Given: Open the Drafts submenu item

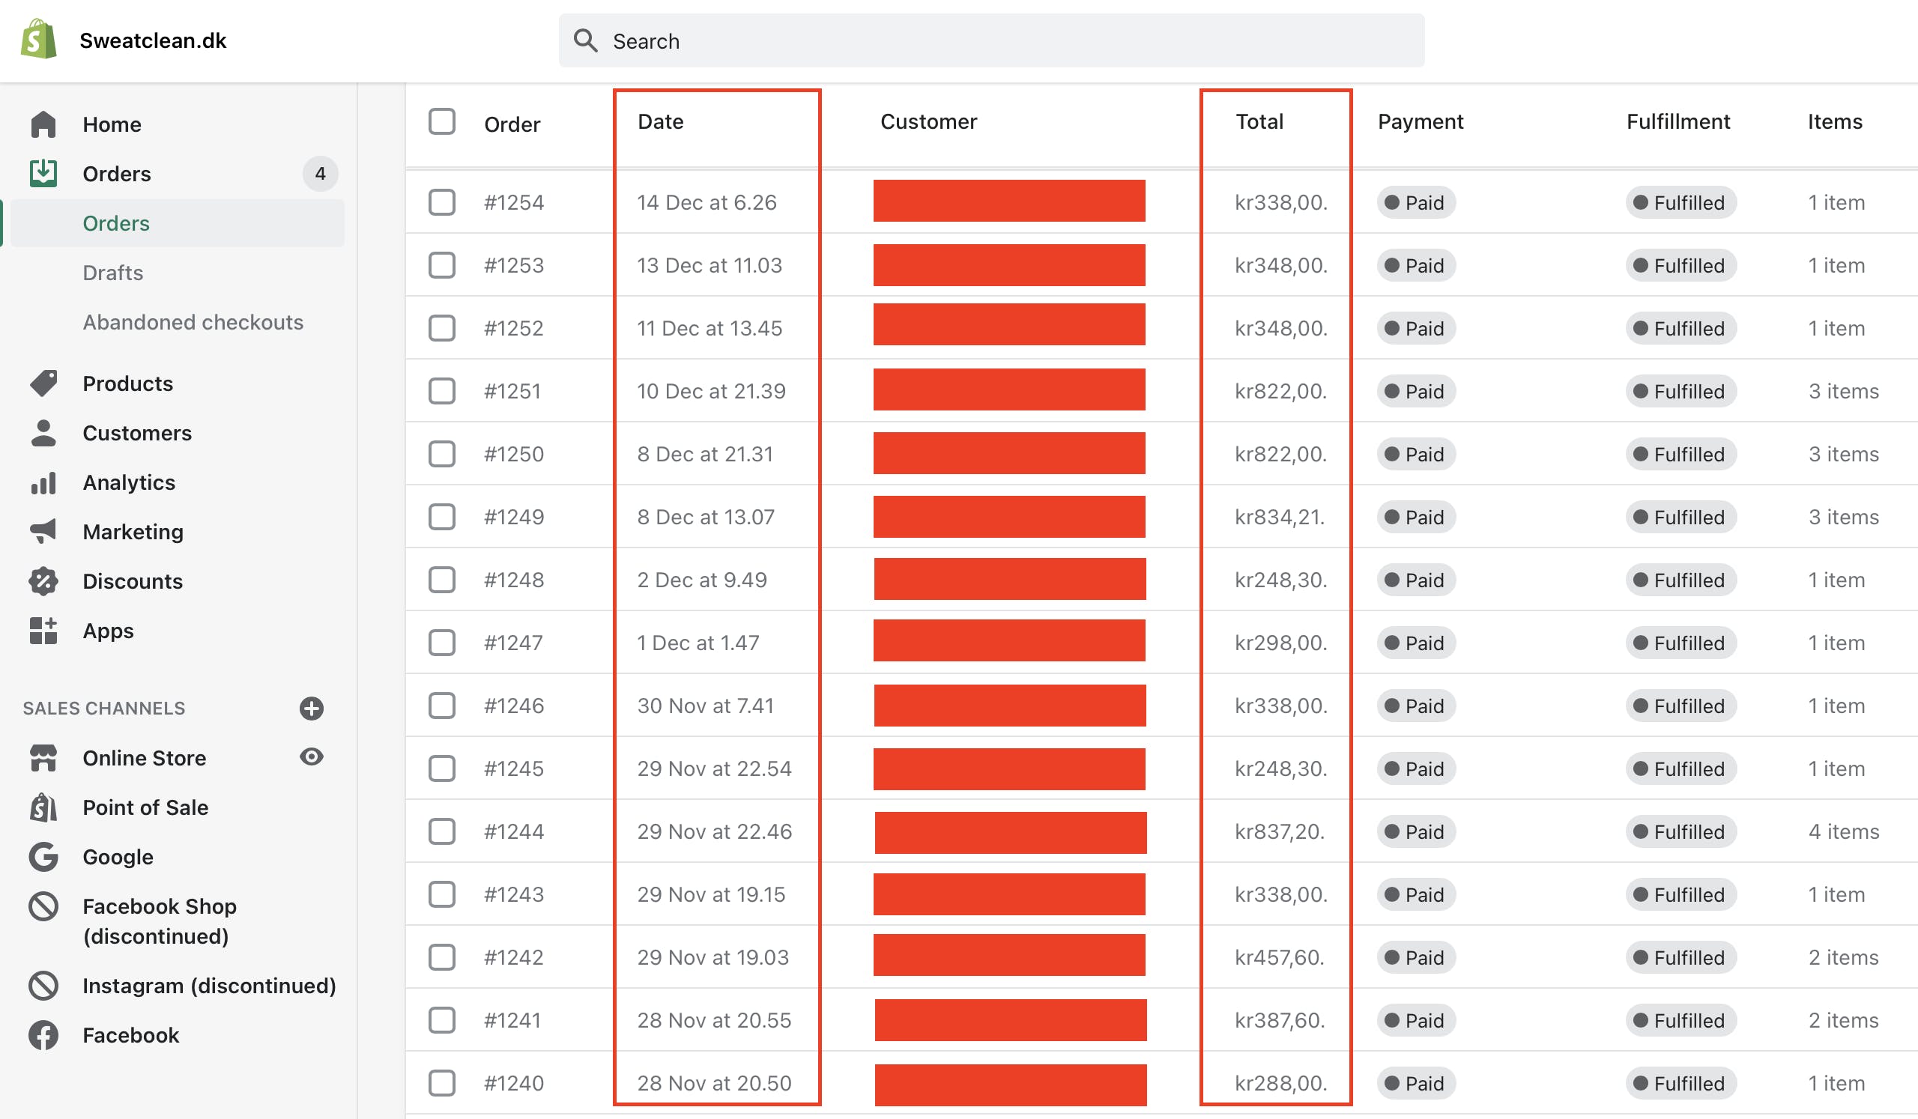Looking at the screenshot, I should [112, 273].
